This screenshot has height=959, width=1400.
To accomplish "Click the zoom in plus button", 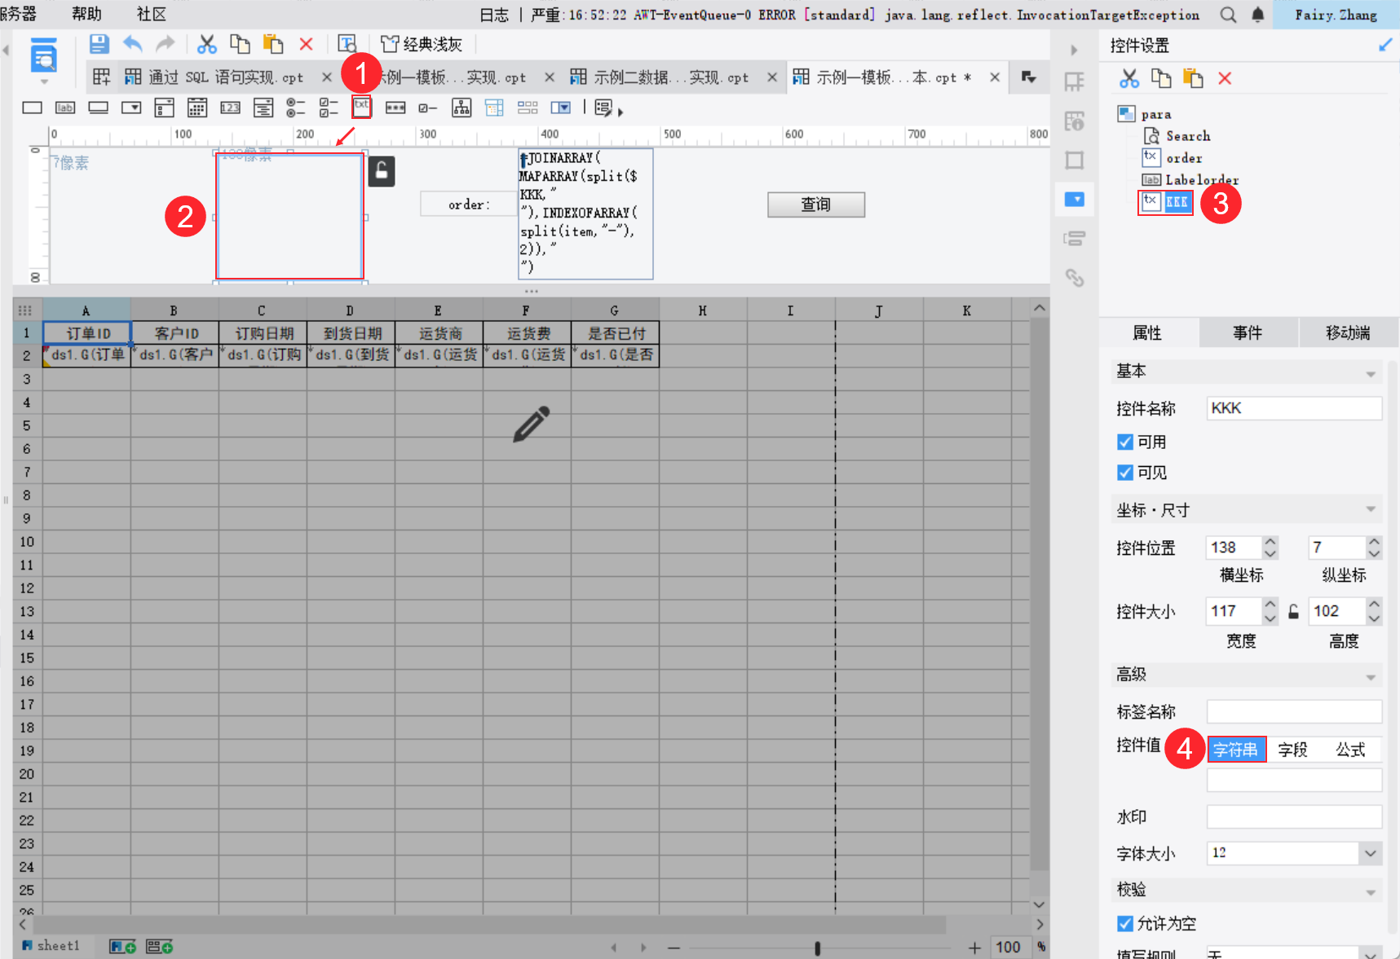I will [974, 948].
